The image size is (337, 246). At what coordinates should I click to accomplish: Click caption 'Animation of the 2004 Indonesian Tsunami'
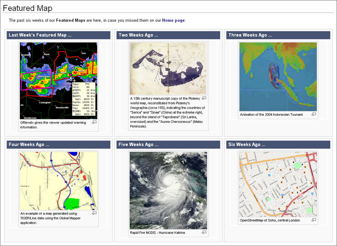271,115
